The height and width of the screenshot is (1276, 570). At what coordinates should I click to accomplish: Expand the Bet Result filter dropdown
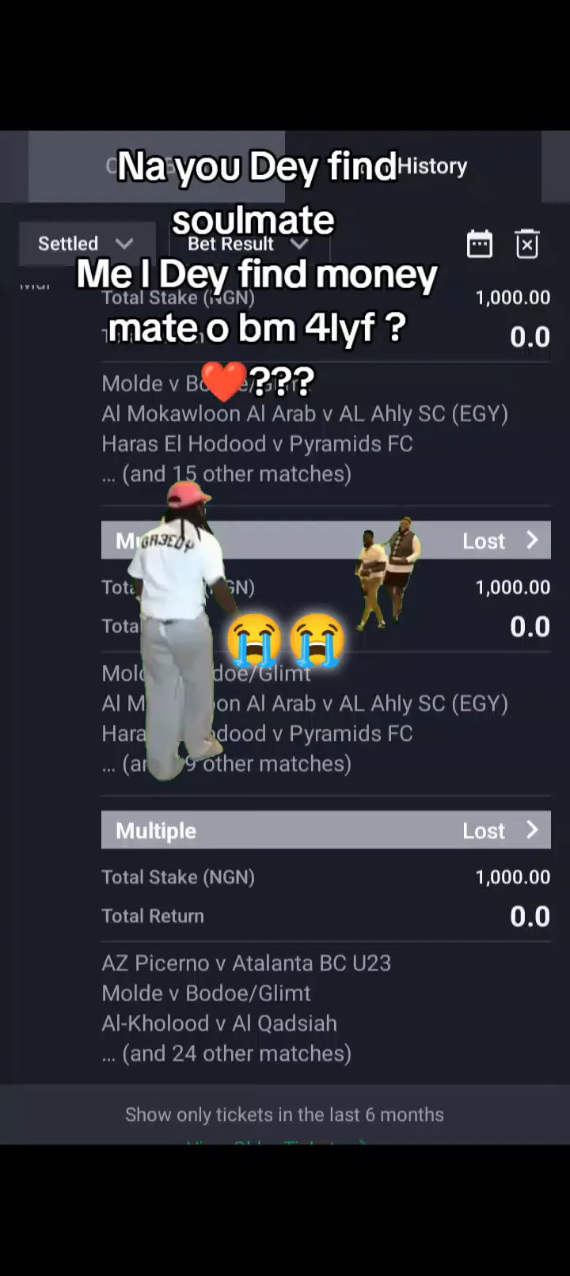tap(247, 244)
